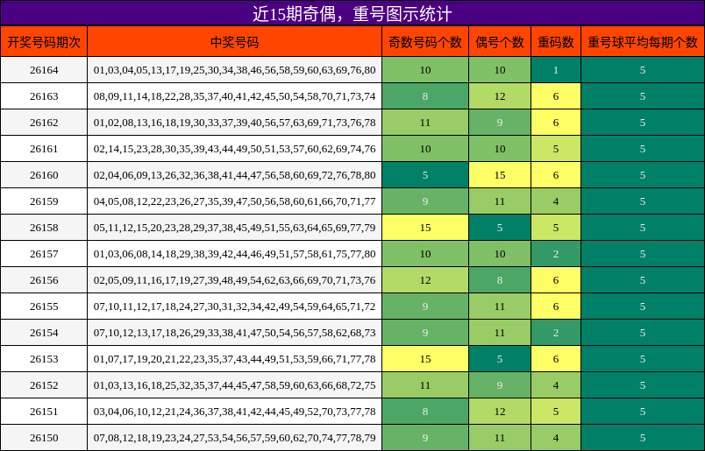The image size is (705, 451).
Task: Click winning numbers starting 04,05,08,12,22
Action: tap(234, 201)
